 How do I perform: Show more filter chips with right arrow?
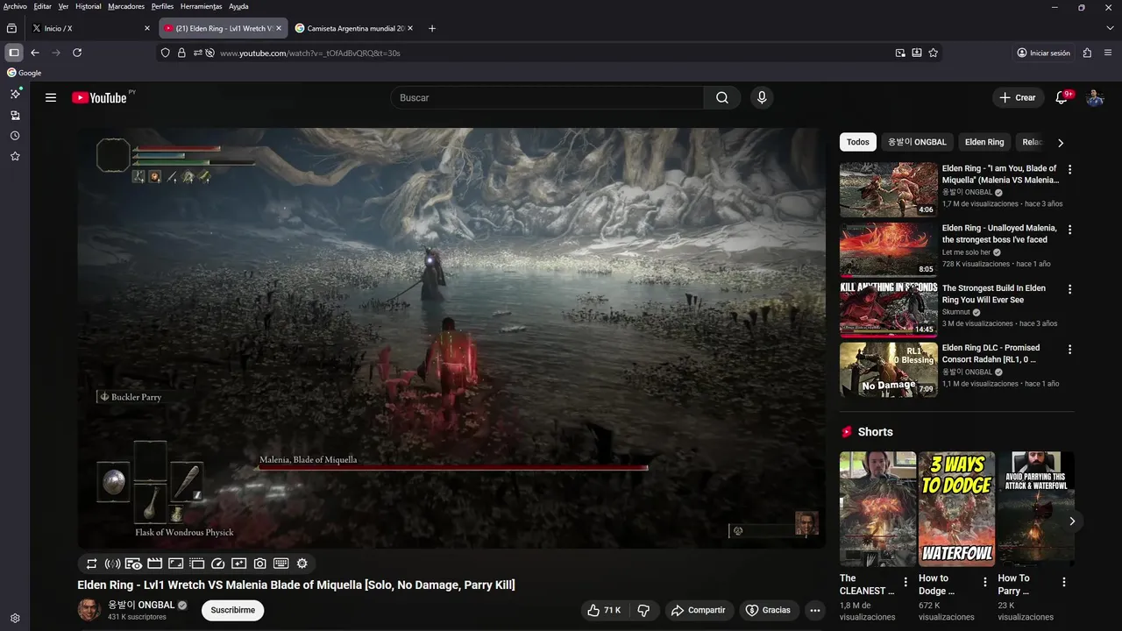(1061, 142)
